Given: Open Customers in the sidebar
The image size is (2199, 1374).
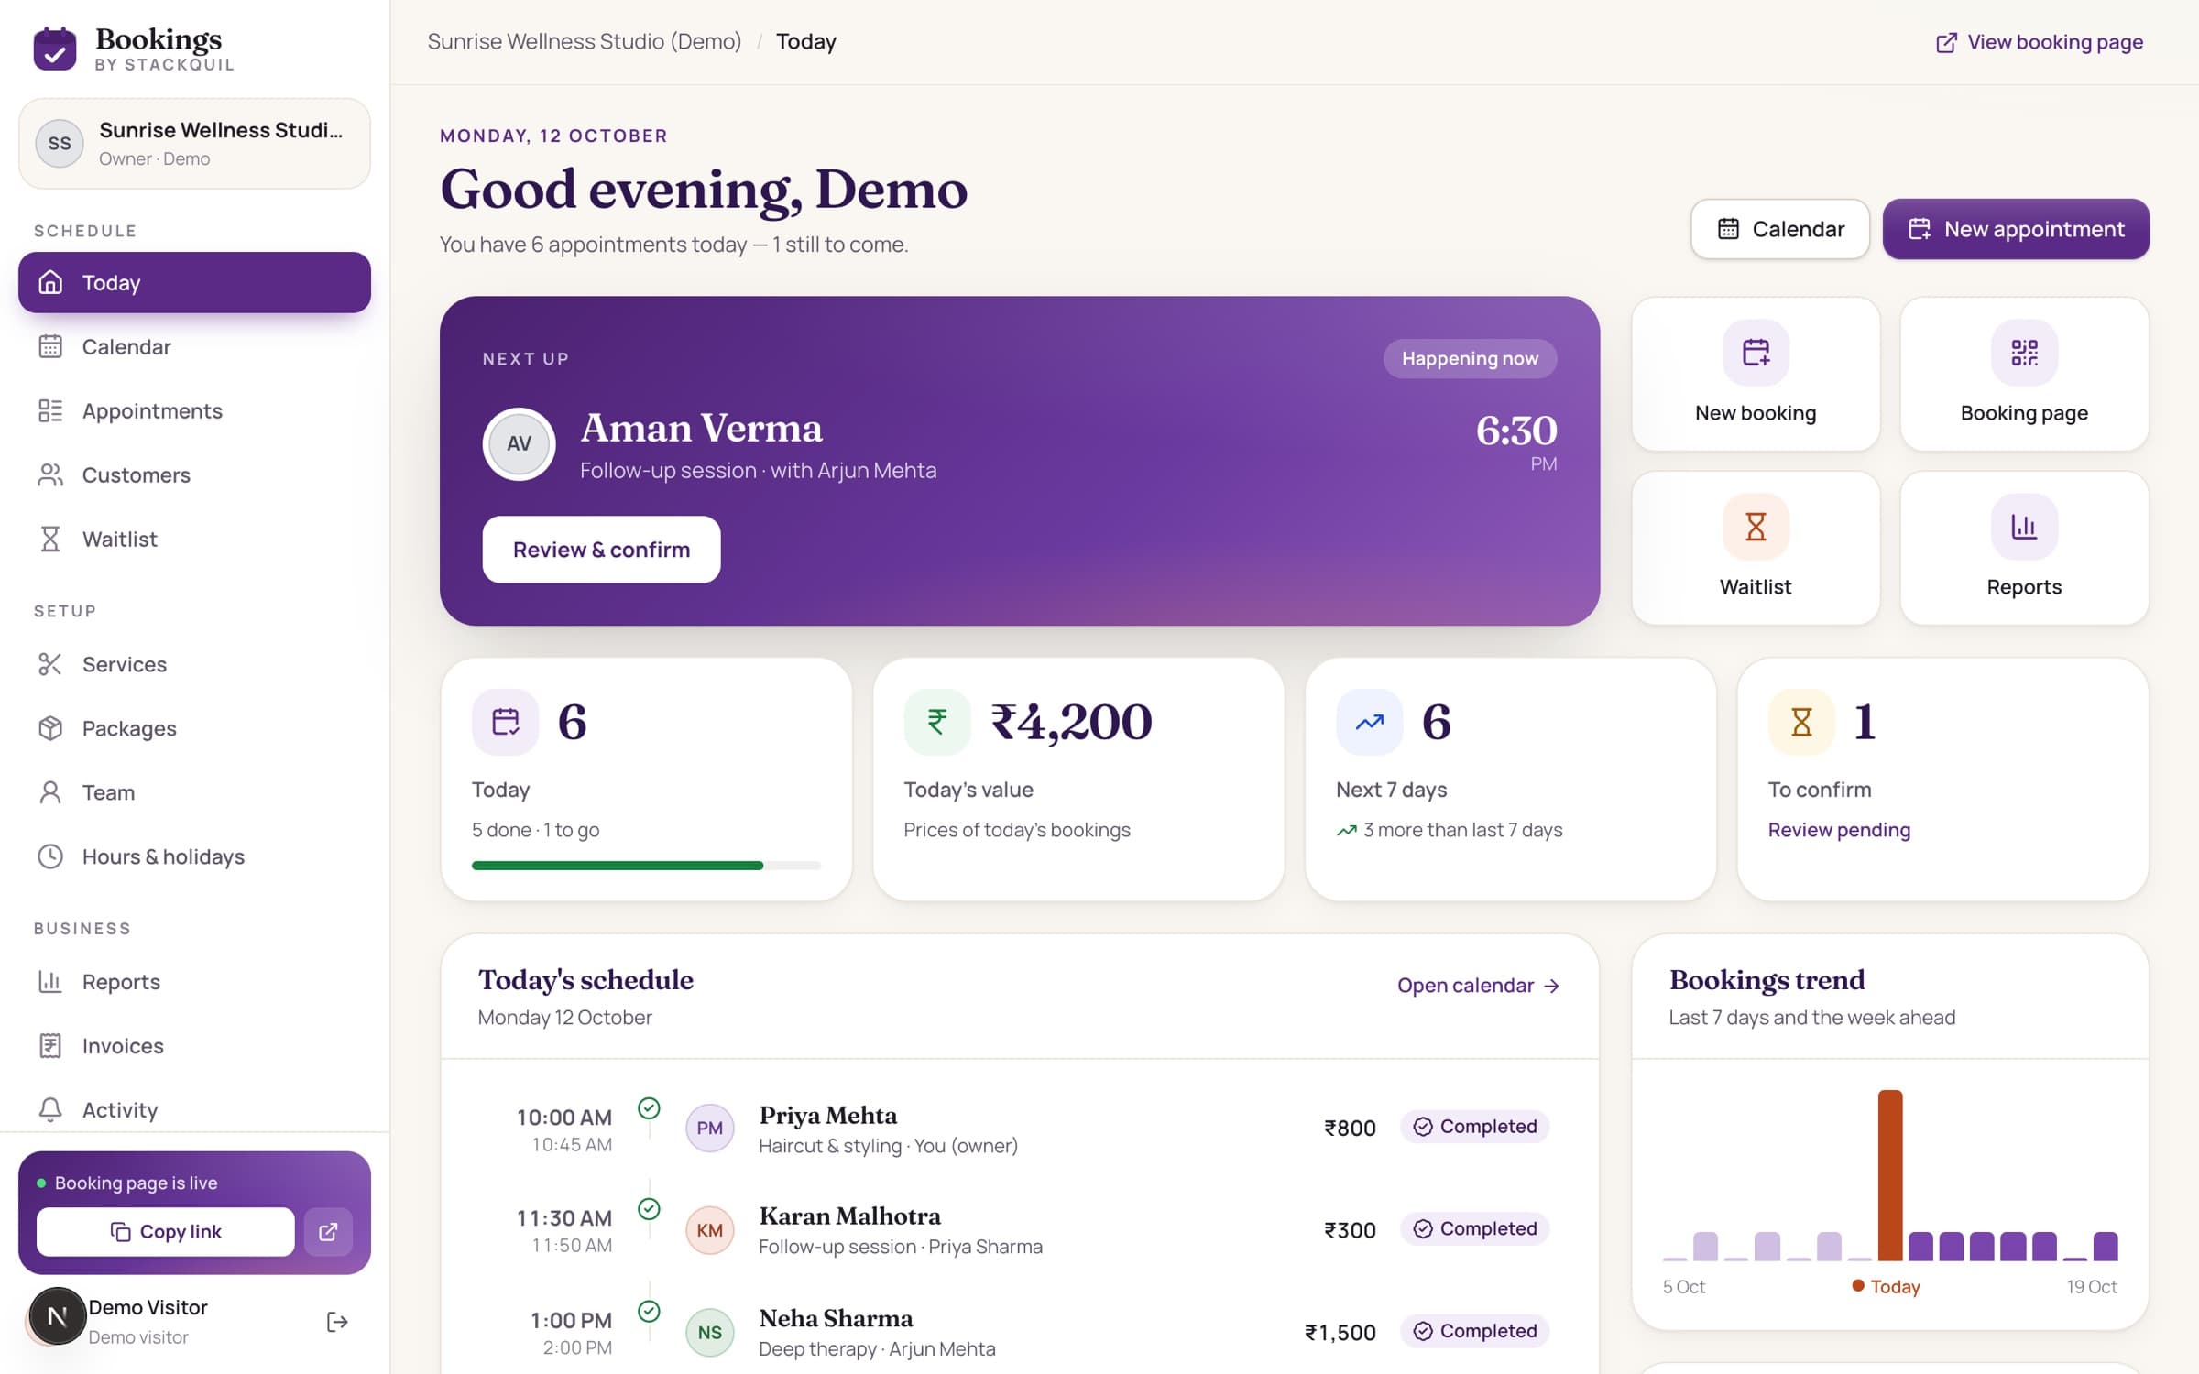Looking at the screenshot, I should point(194,475).
